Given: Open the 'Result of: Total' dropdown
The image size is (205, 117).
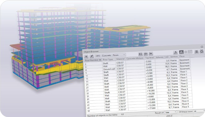Looking at the screenshot, I should tap(171, 112).
